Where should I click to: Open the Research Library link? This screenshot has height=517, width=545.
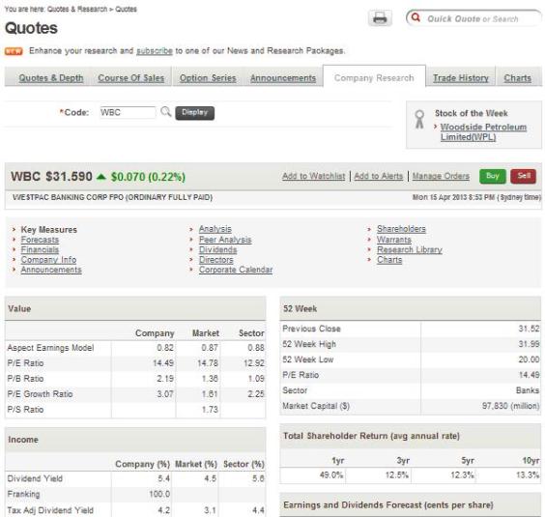(x=410, y=249)
